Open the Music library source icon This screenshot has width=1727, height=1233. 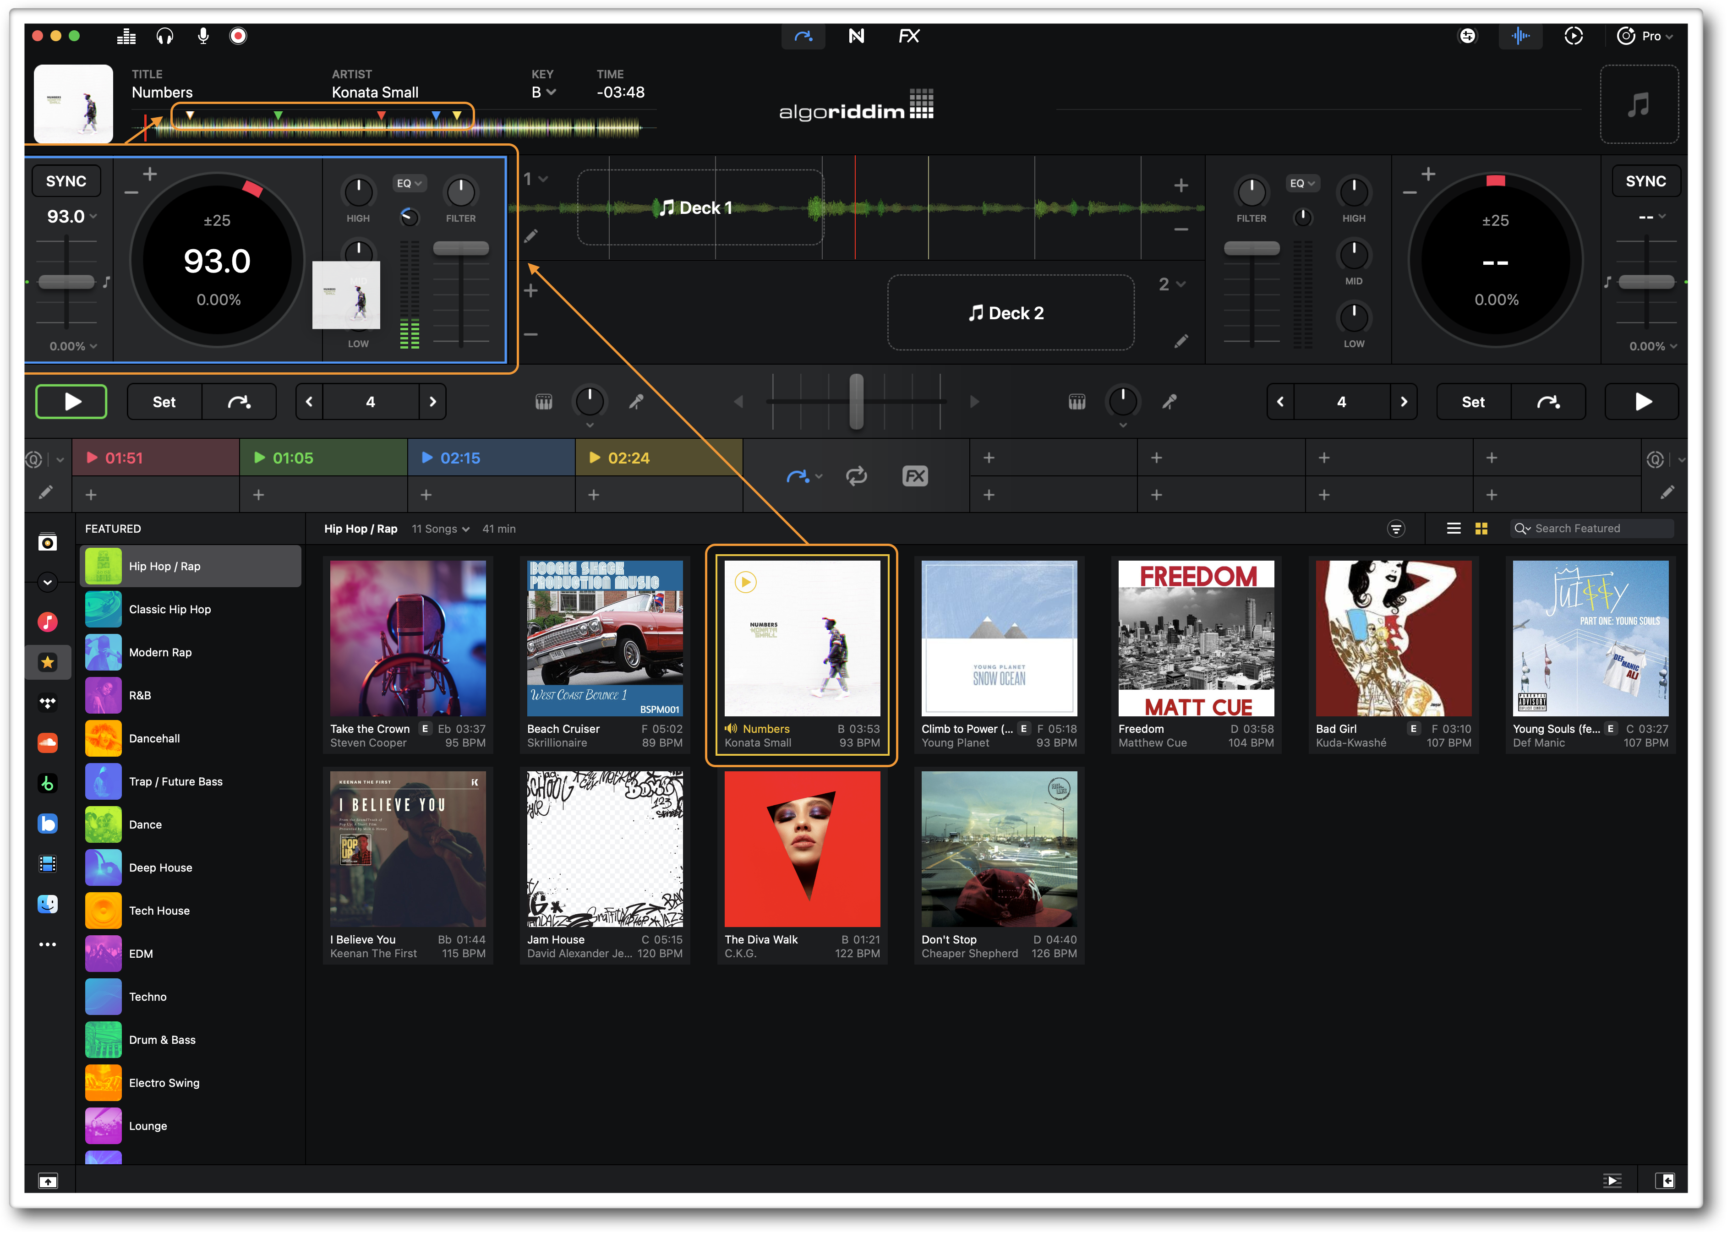47,622
